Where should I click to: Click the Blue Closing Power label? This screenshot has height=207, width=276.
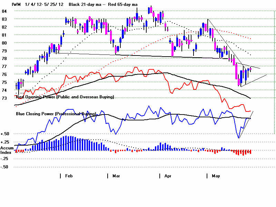tap(56, 114)
